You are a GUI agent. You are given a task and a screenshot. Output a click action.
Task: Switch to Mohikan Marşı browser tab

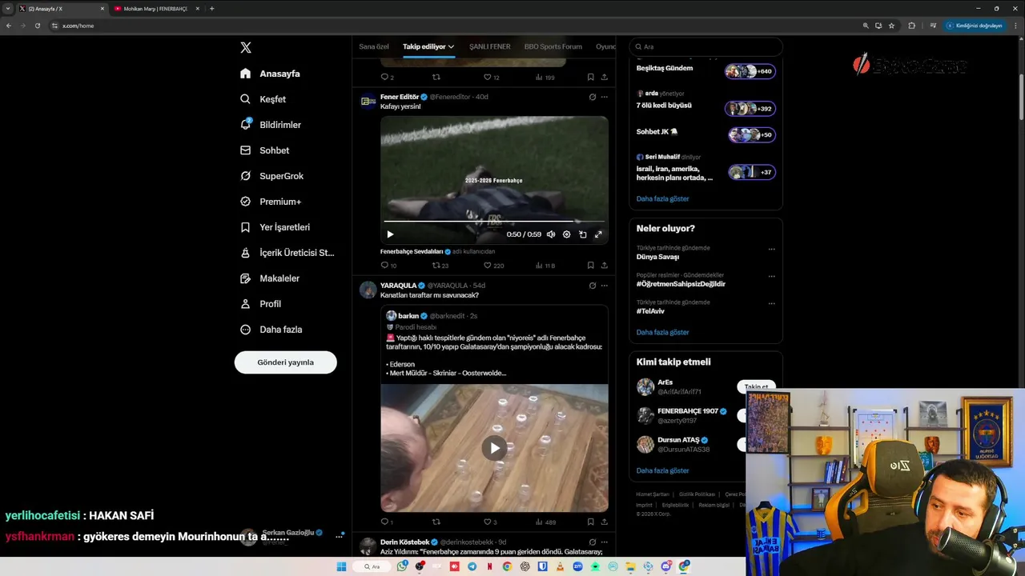(x=155, y=9)
